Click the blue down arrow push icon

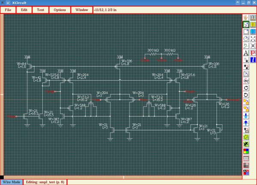[x=246, y=116]
